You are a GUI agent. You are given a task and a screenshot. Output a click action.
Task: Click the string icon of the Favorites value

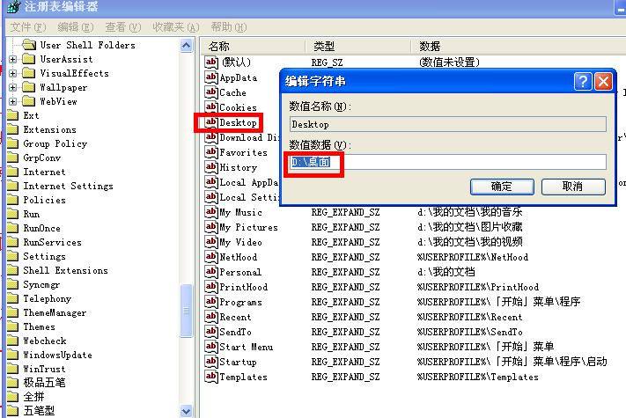[x=211, y=152]
